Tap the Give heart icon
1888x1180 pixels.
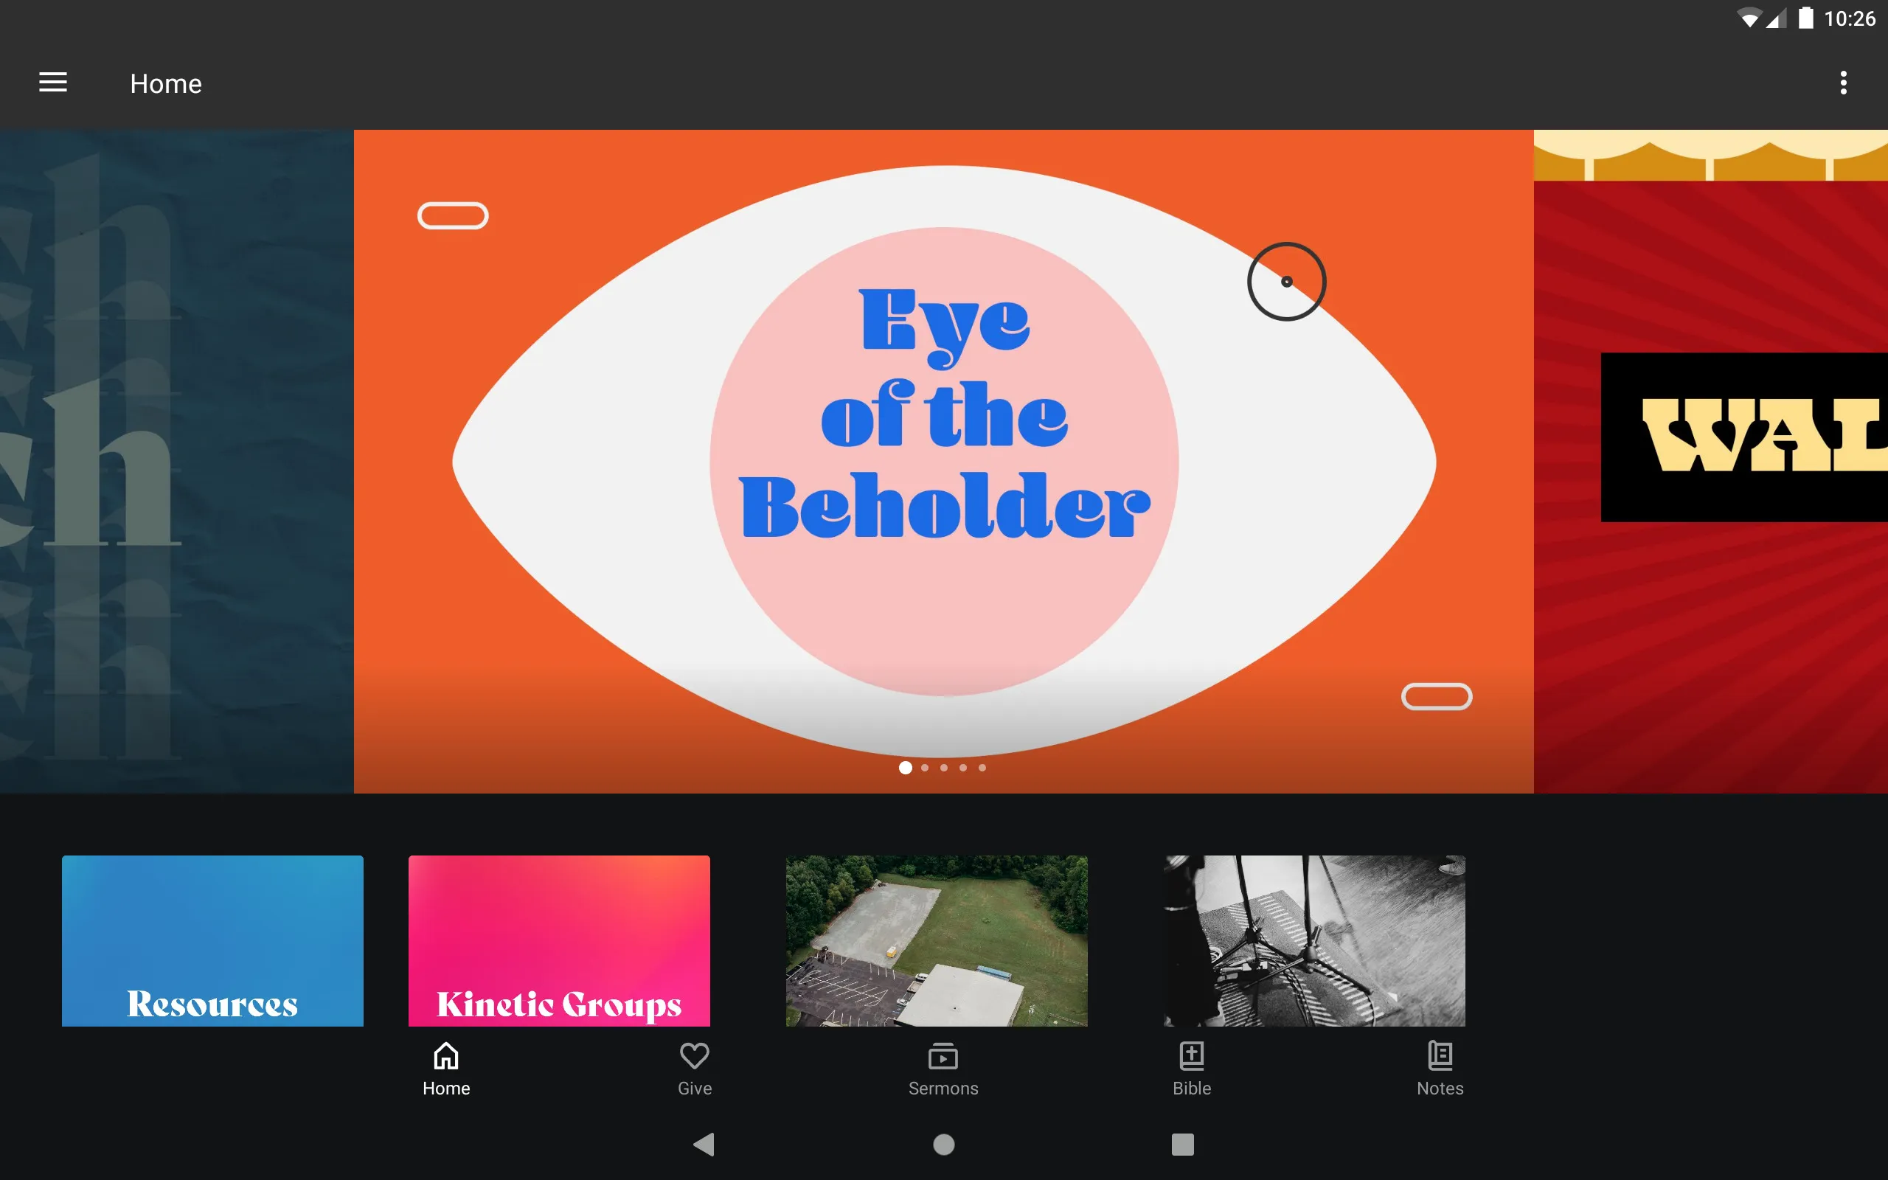click(693, 1056)
